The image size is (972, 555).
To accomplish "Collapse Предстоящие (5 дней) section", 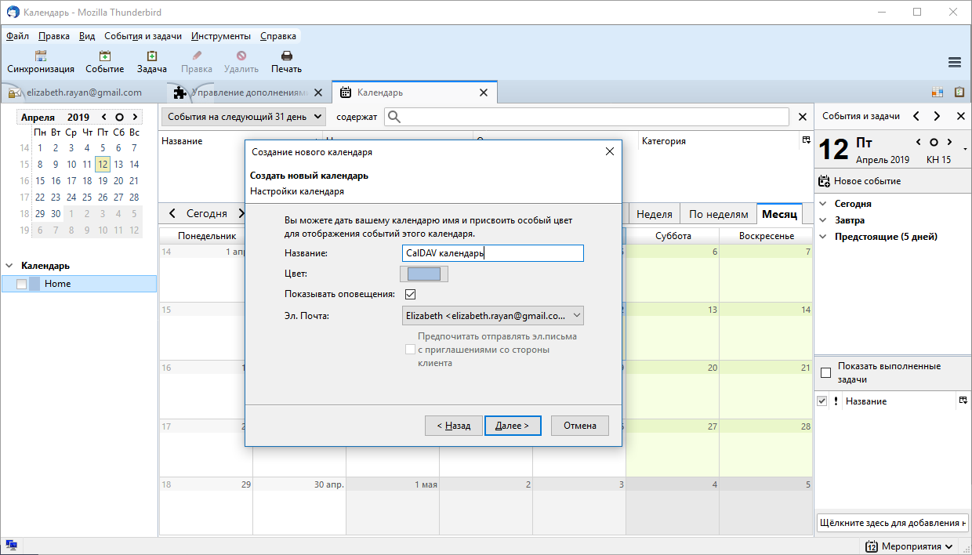I will click(823, 237).
